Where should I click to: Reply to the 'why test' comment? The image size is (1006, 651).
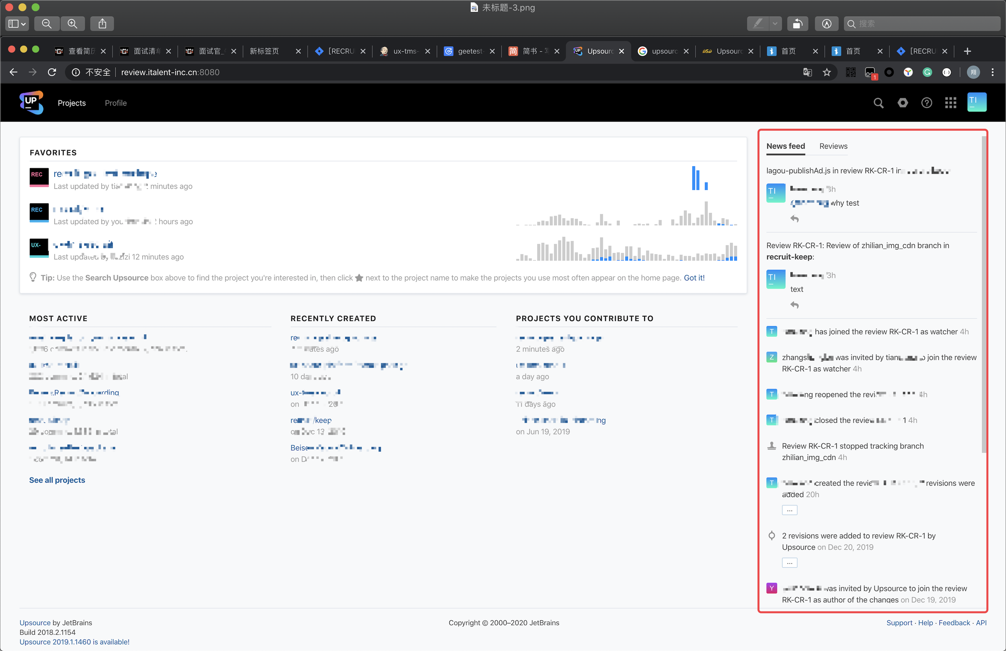[794, 218]
